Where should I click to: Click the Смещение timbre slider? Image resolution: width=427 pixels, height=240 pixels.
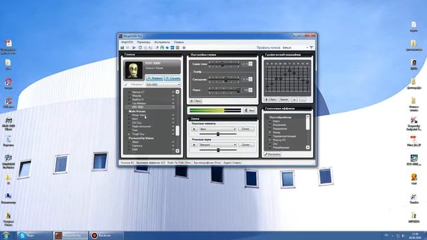click(x=224, y=79)
